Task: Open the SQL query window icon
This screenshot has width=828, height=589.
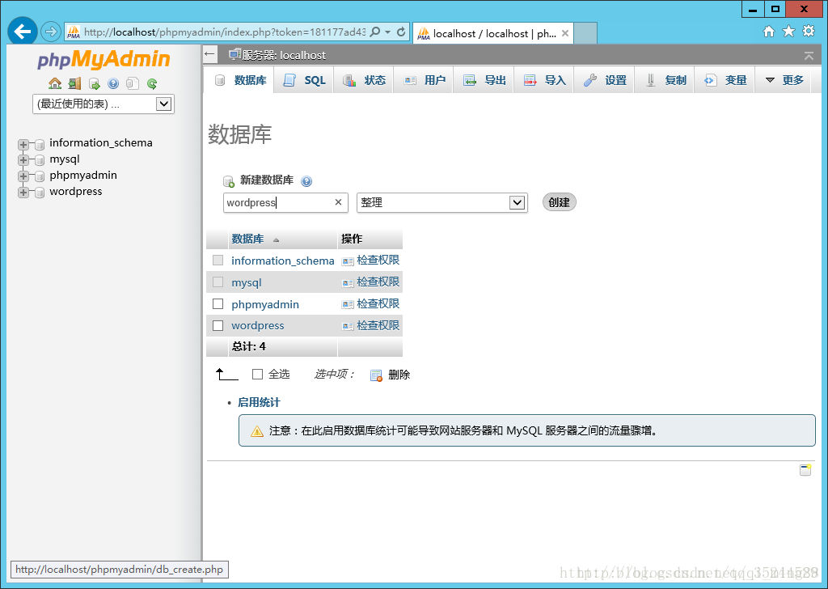Action: click(x=94, y=83)
